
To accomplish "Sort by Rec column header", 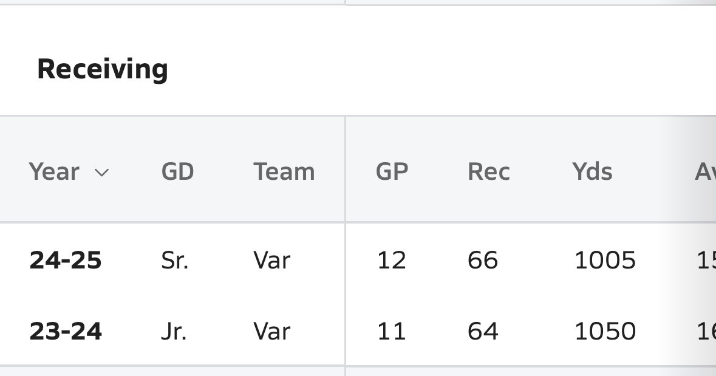I will pyautogui.click(x=489, y=172).
